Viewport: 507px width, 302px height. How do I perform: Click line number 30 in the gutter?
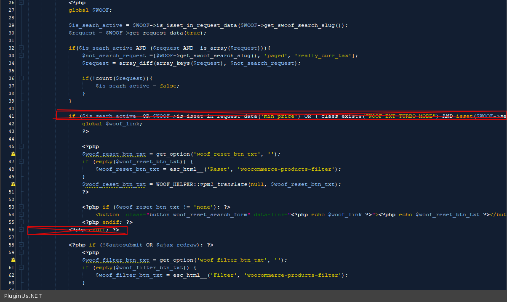click(11, 33)
